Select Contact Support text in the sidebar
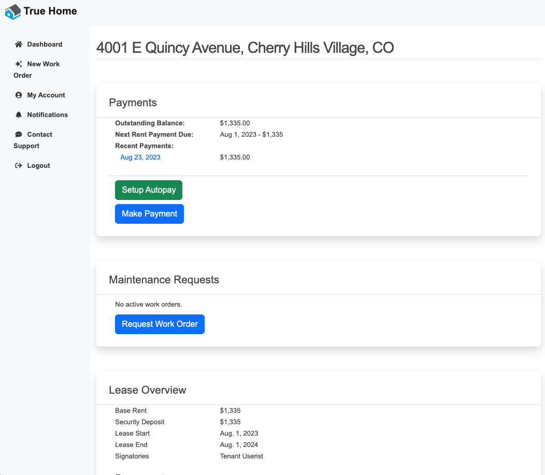 click(x=39, y=135)
